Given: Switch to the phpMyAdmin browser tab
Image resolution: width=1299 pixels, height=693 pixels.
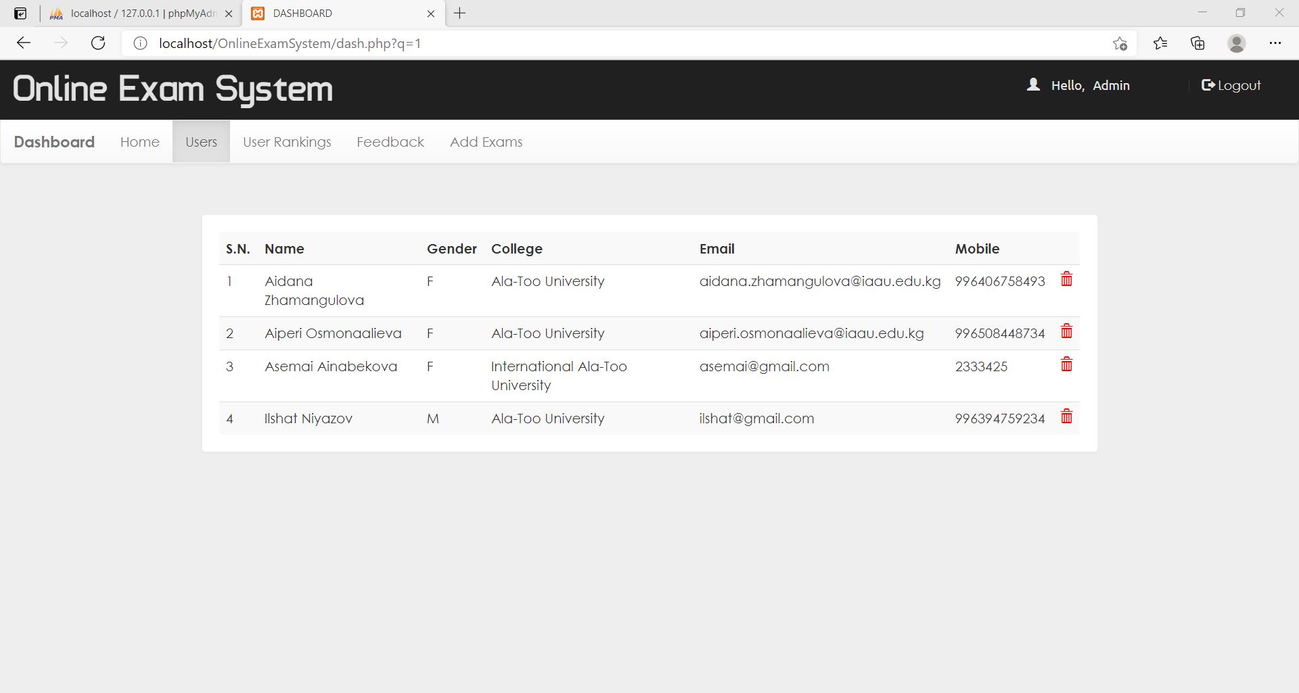Looking at the screenshot, I should (x=141, y=14).
